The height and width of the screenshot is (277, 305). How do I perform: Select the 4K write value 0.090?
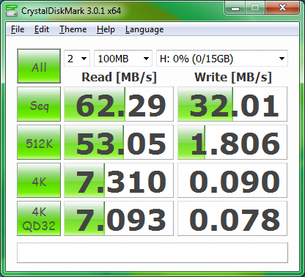tap(232, 180)
